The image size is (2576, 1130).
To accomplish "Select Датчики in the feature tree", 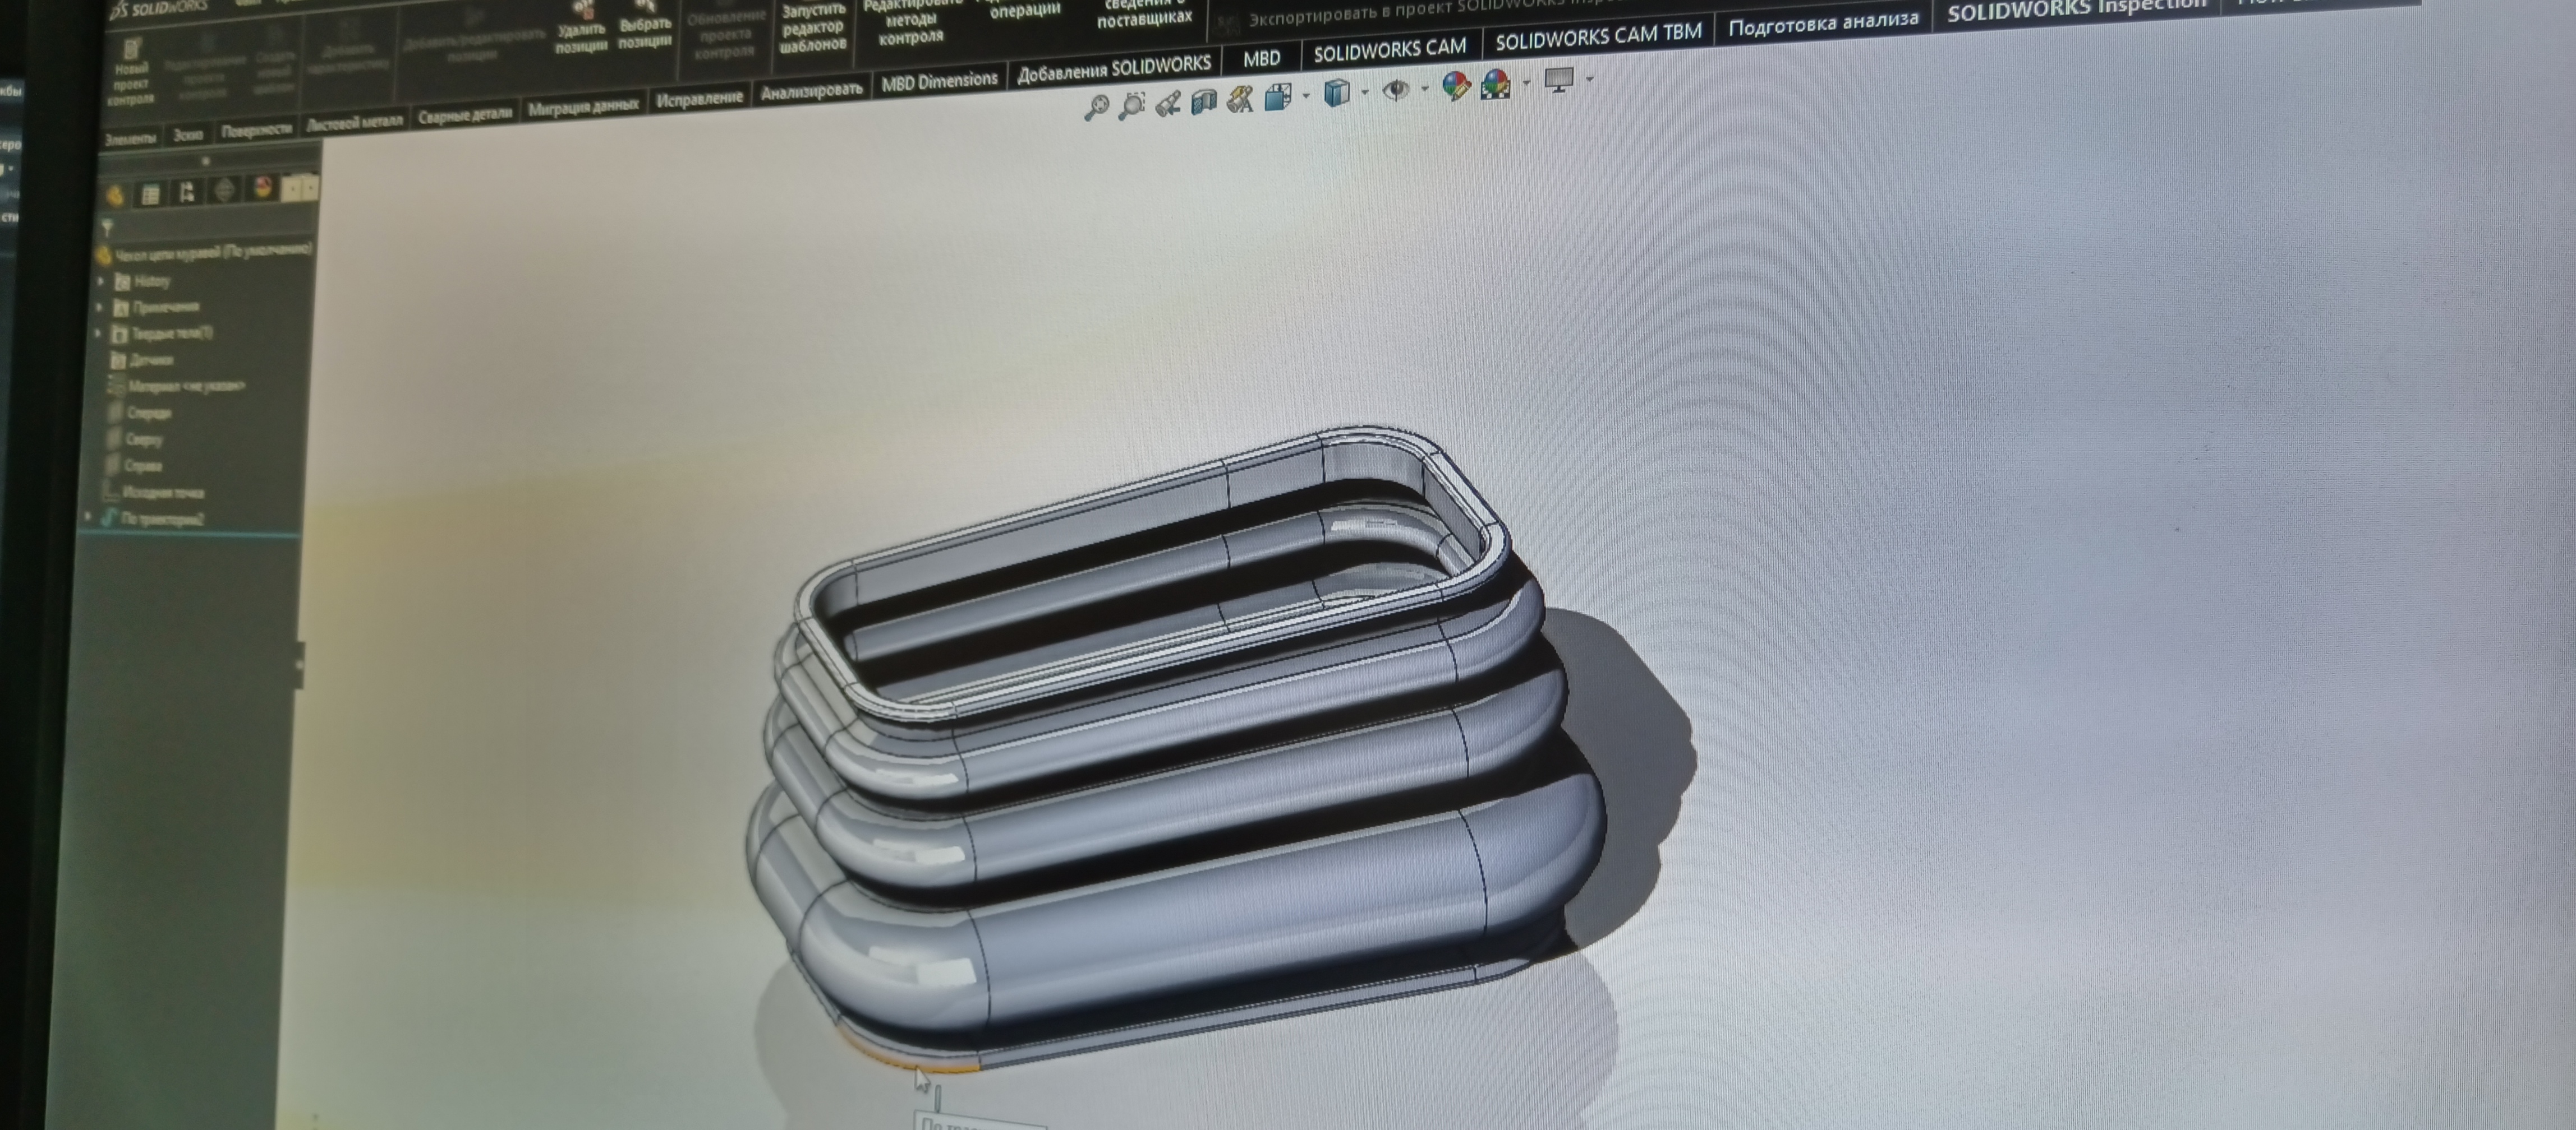I will tap(141, 360).
